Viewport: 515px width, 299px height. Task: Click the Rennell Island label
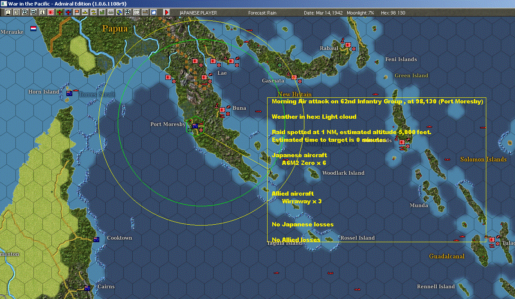[x=436, y=287]
